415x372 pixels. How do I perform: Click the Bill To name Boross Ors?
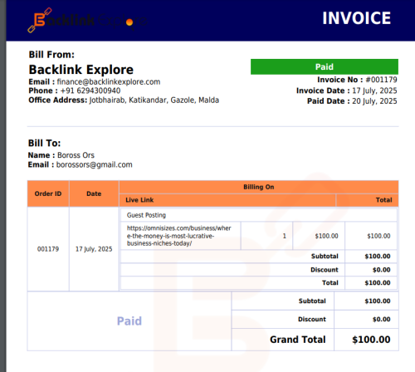[x=76, y=155]
